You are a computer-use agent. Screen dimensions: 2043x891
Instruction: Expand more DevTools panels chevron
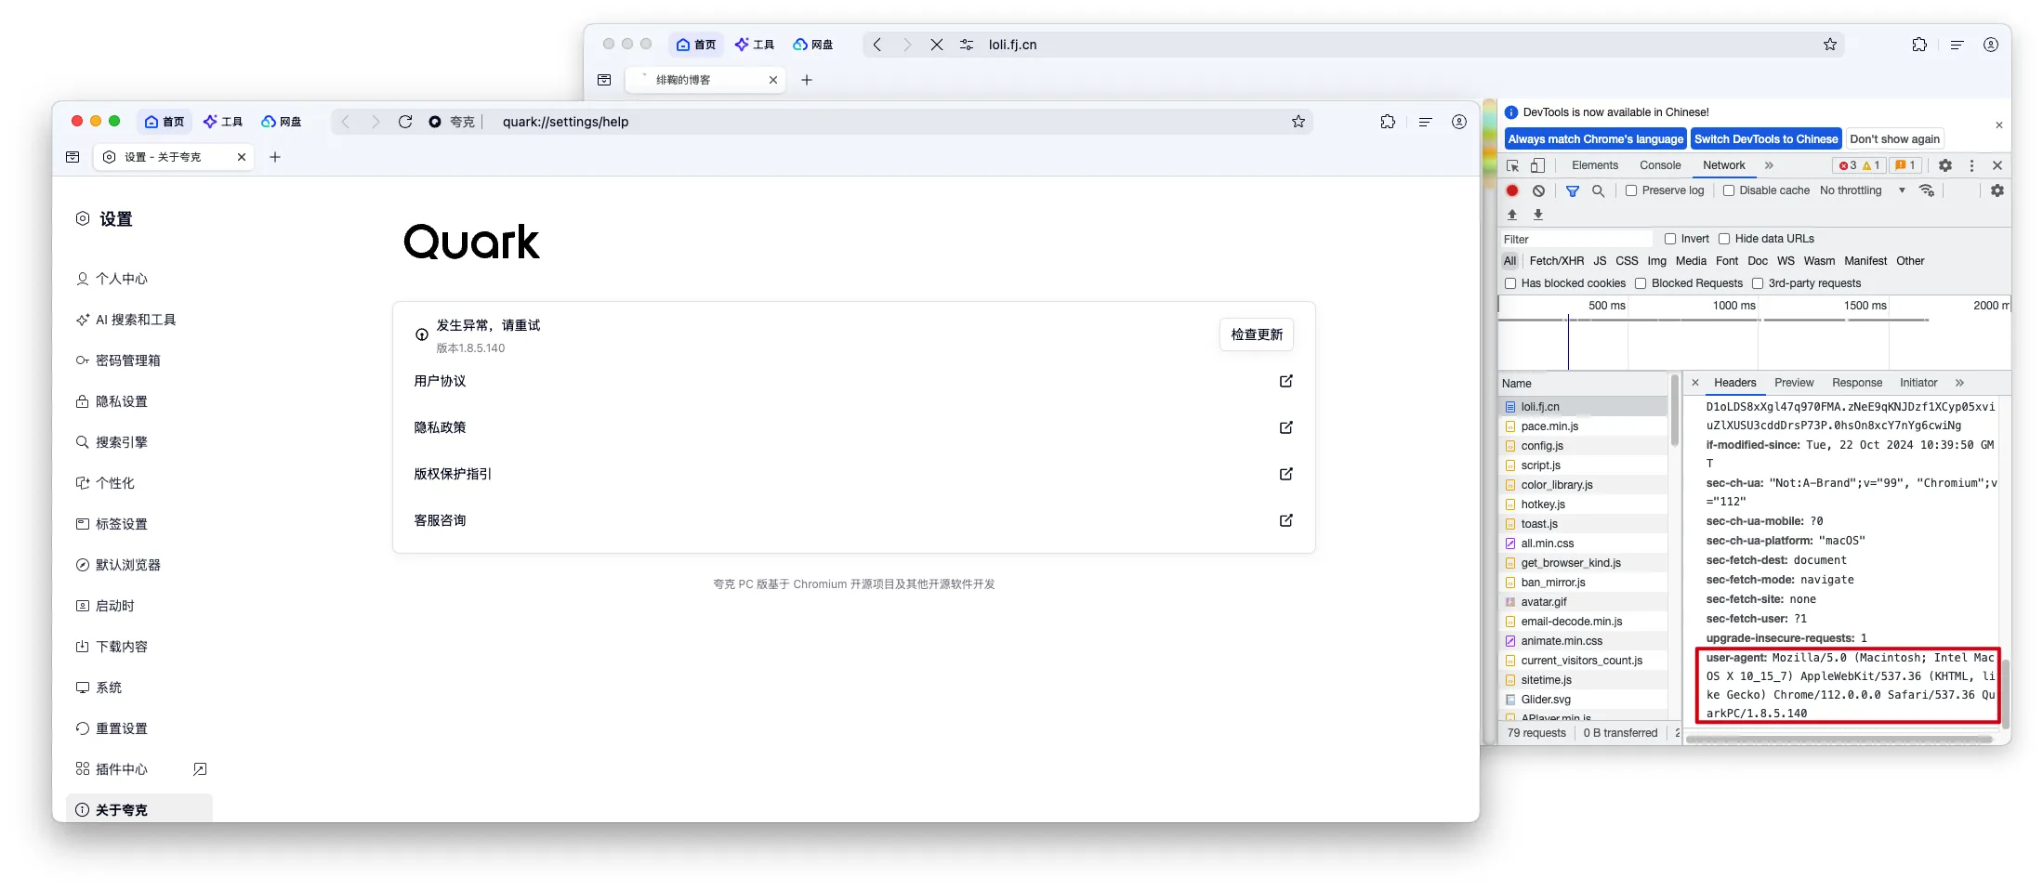click(x=1769, y=165)
